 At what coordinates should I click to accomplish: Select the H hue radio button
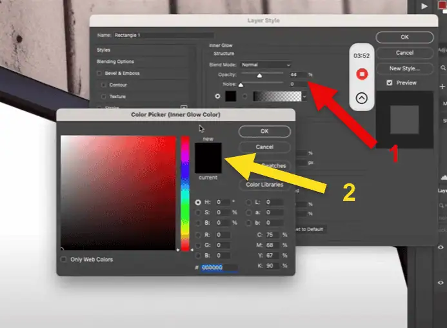pyautogui.click(x=197, y=203)
